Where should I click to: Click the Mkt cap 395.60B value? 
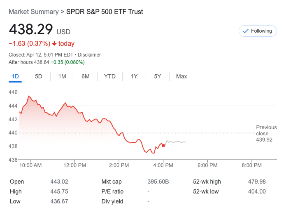tap(158, 182)
